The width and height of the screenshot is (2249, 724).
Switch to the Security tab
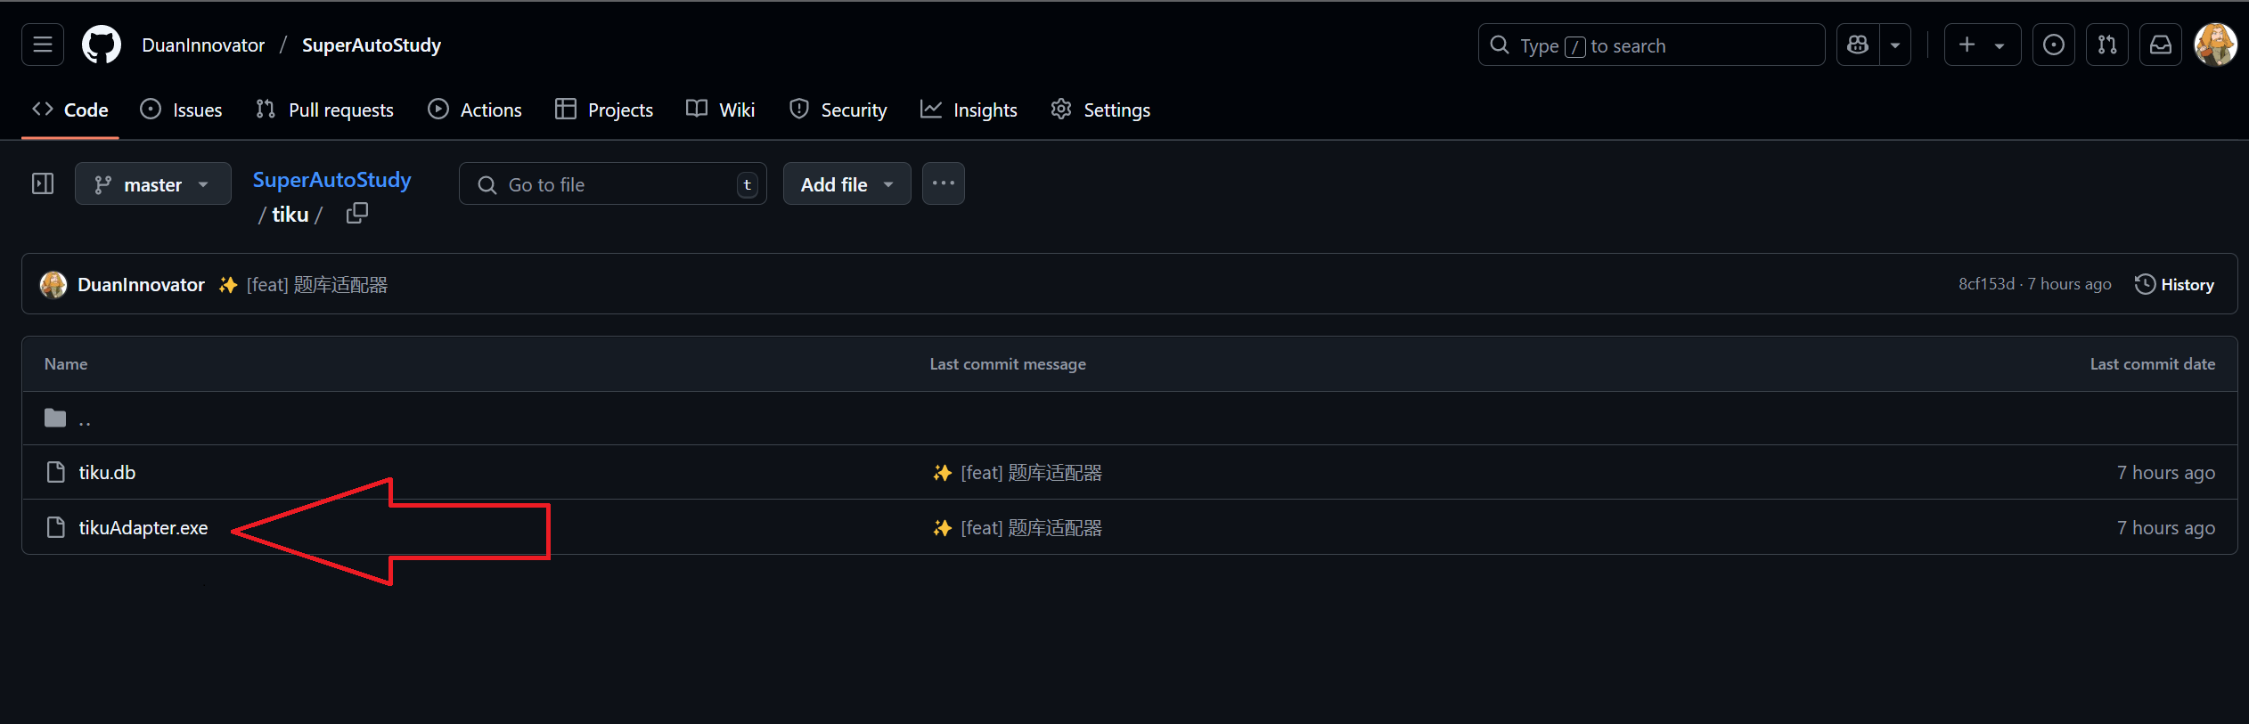pos(838,110)
